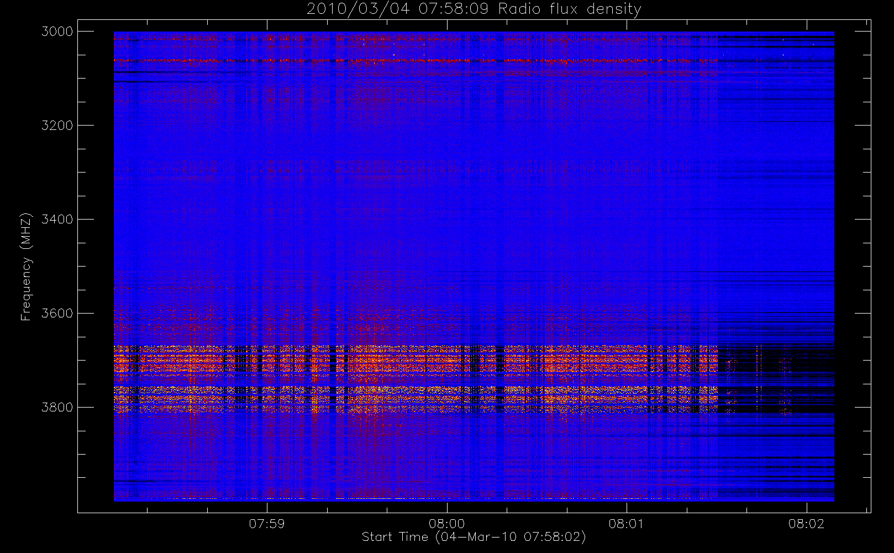The image size is (894, 553).
Task: Click the '3200' frequency axis label
Action: (x=57, y=126)
